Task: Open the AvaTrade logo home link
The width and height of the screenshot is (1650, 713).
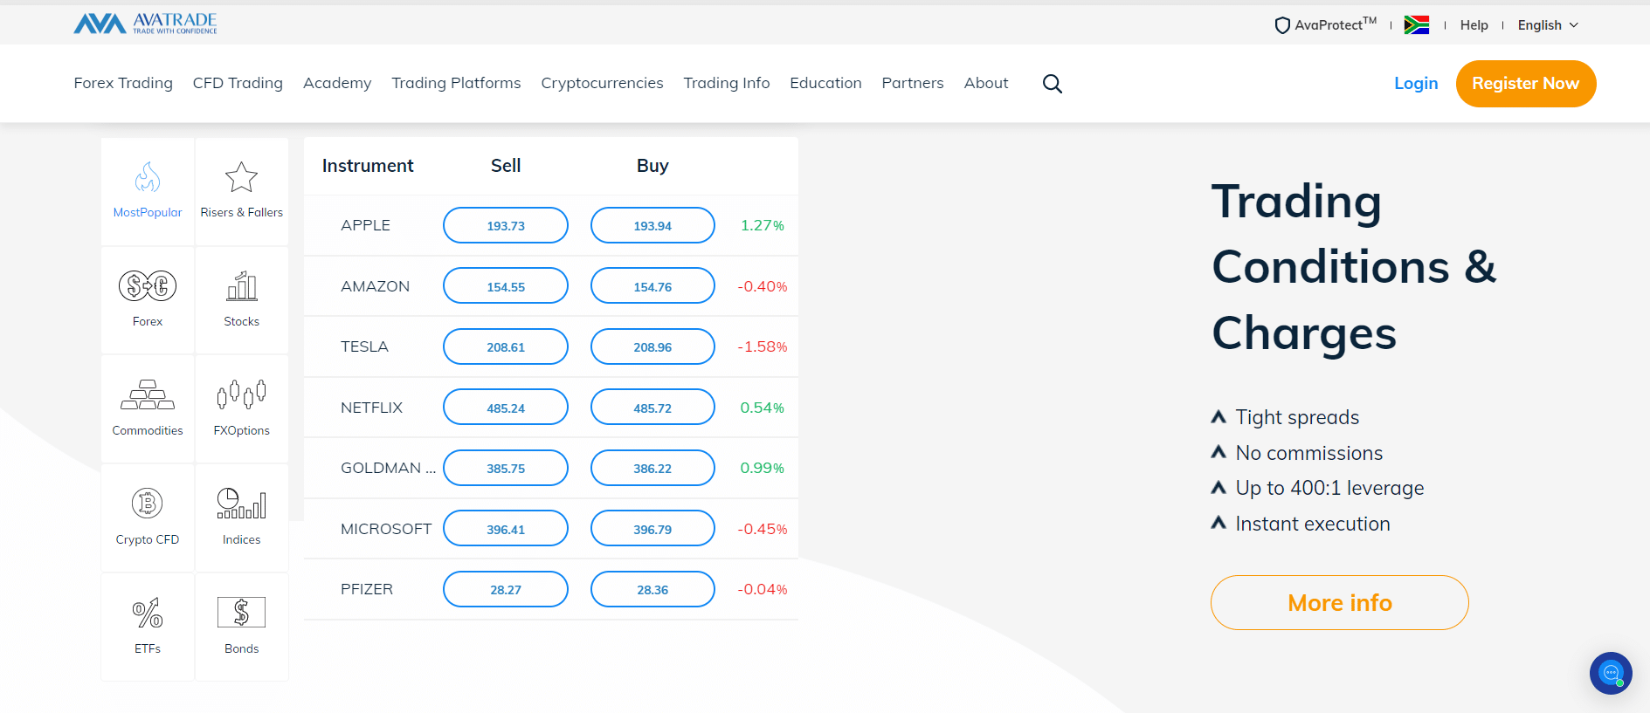Action: (x=145, y=24)
